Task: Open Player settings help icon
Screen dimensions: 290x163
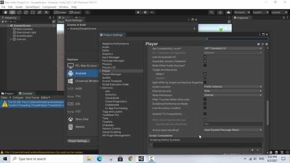Action: pos(258,44)
